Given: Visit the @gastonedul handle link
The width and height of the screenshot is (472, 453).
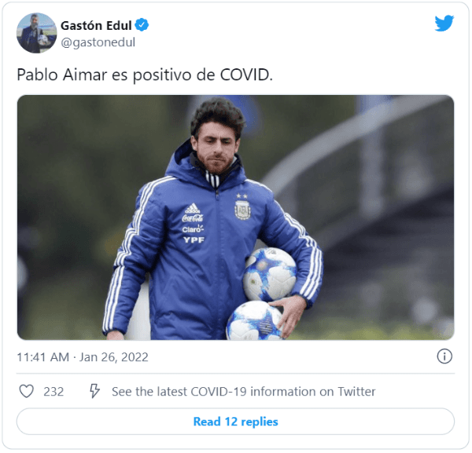Looking at the screenshot, I should pyautogui.click(x=98, y=42).
